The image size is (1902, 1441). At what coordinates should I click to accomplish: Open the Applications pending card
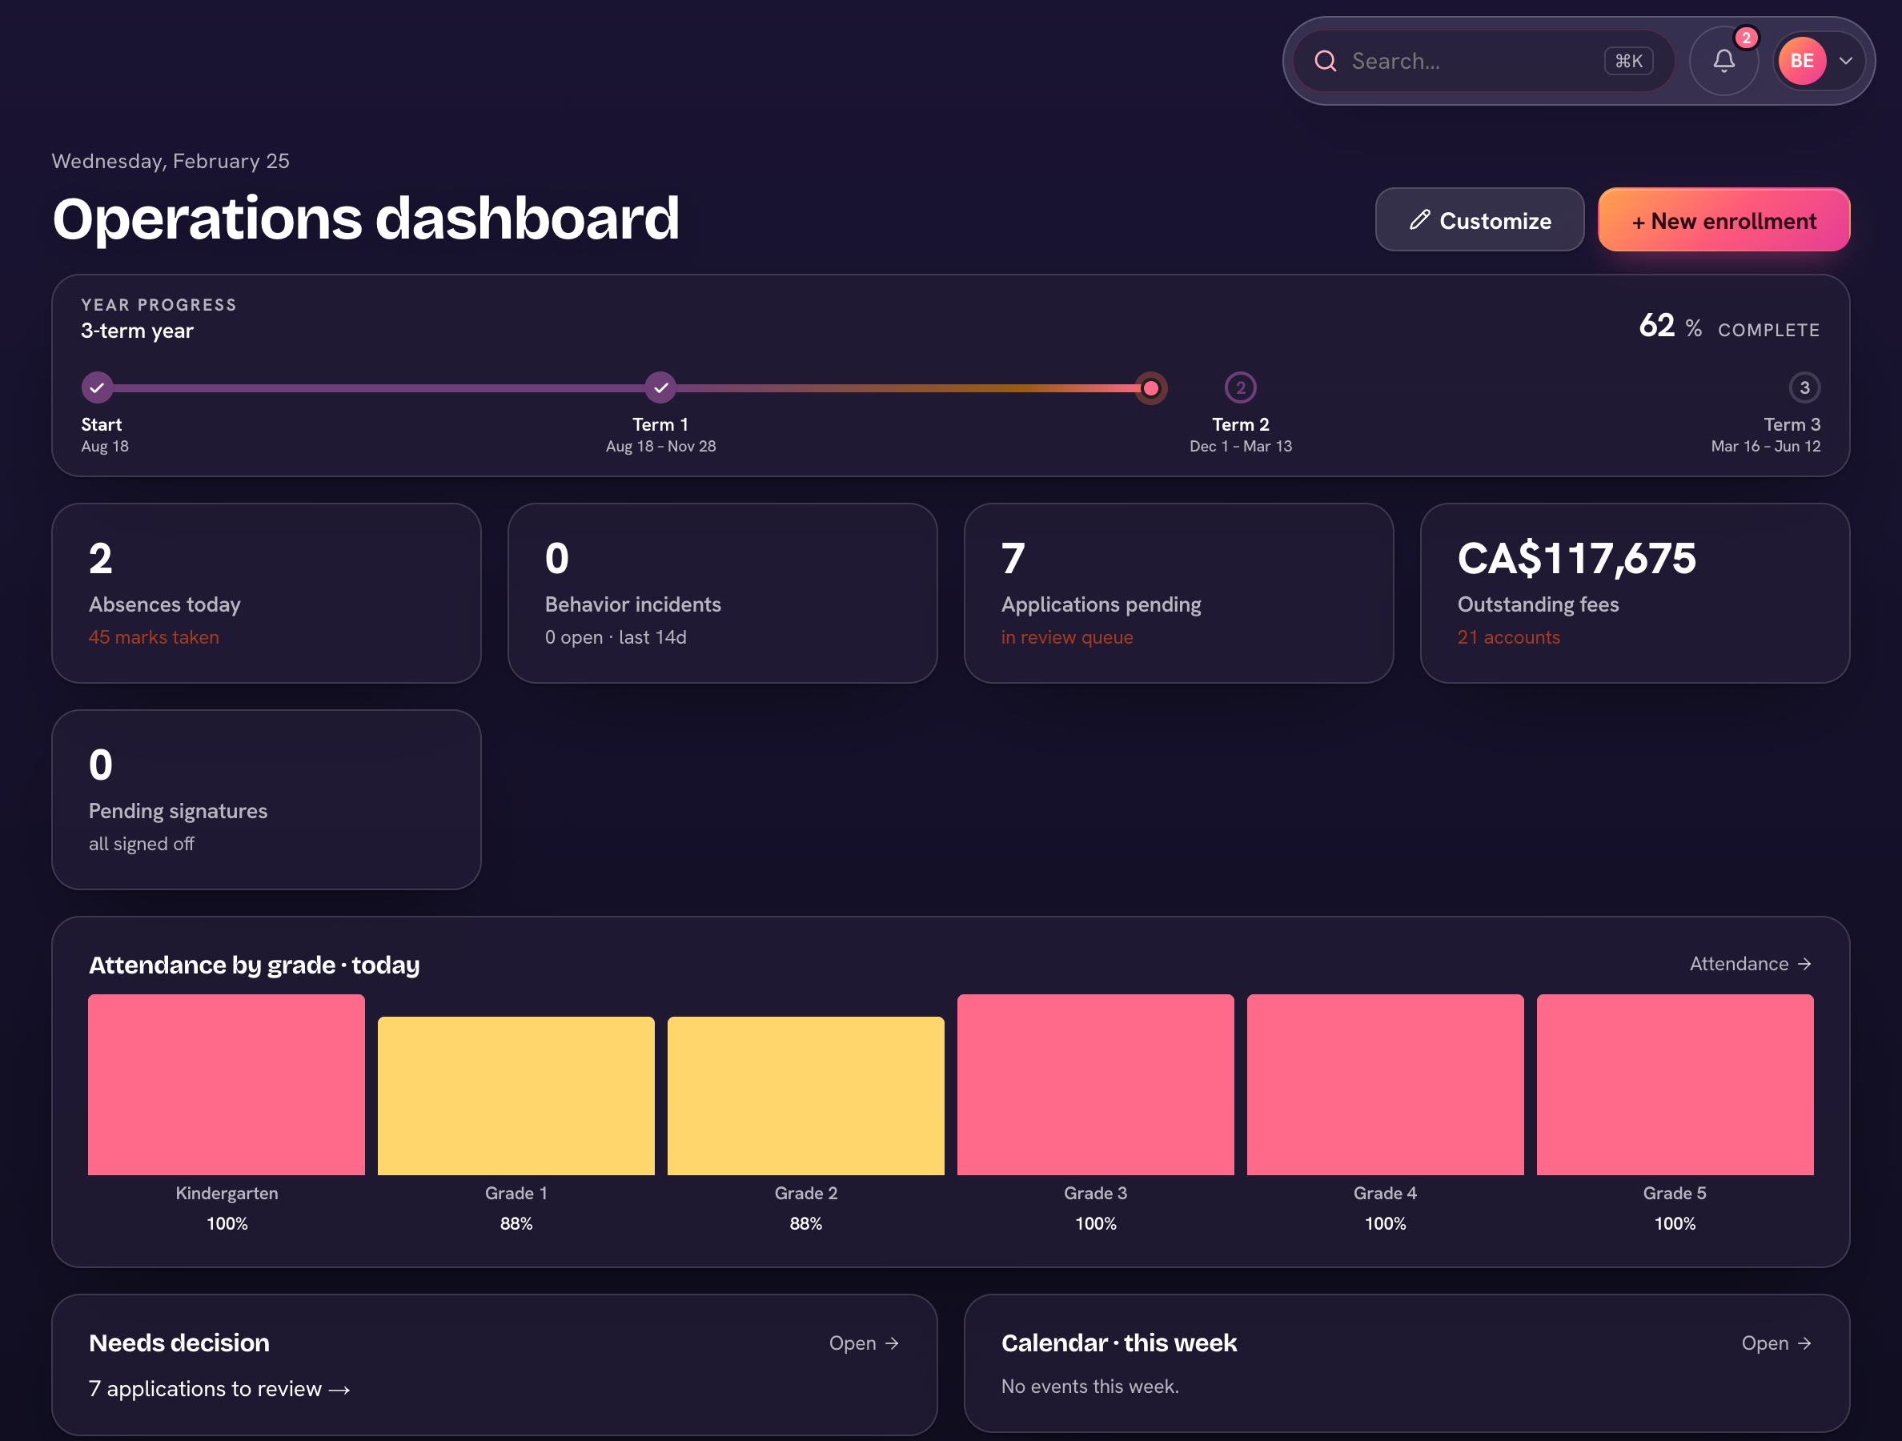1179,593
